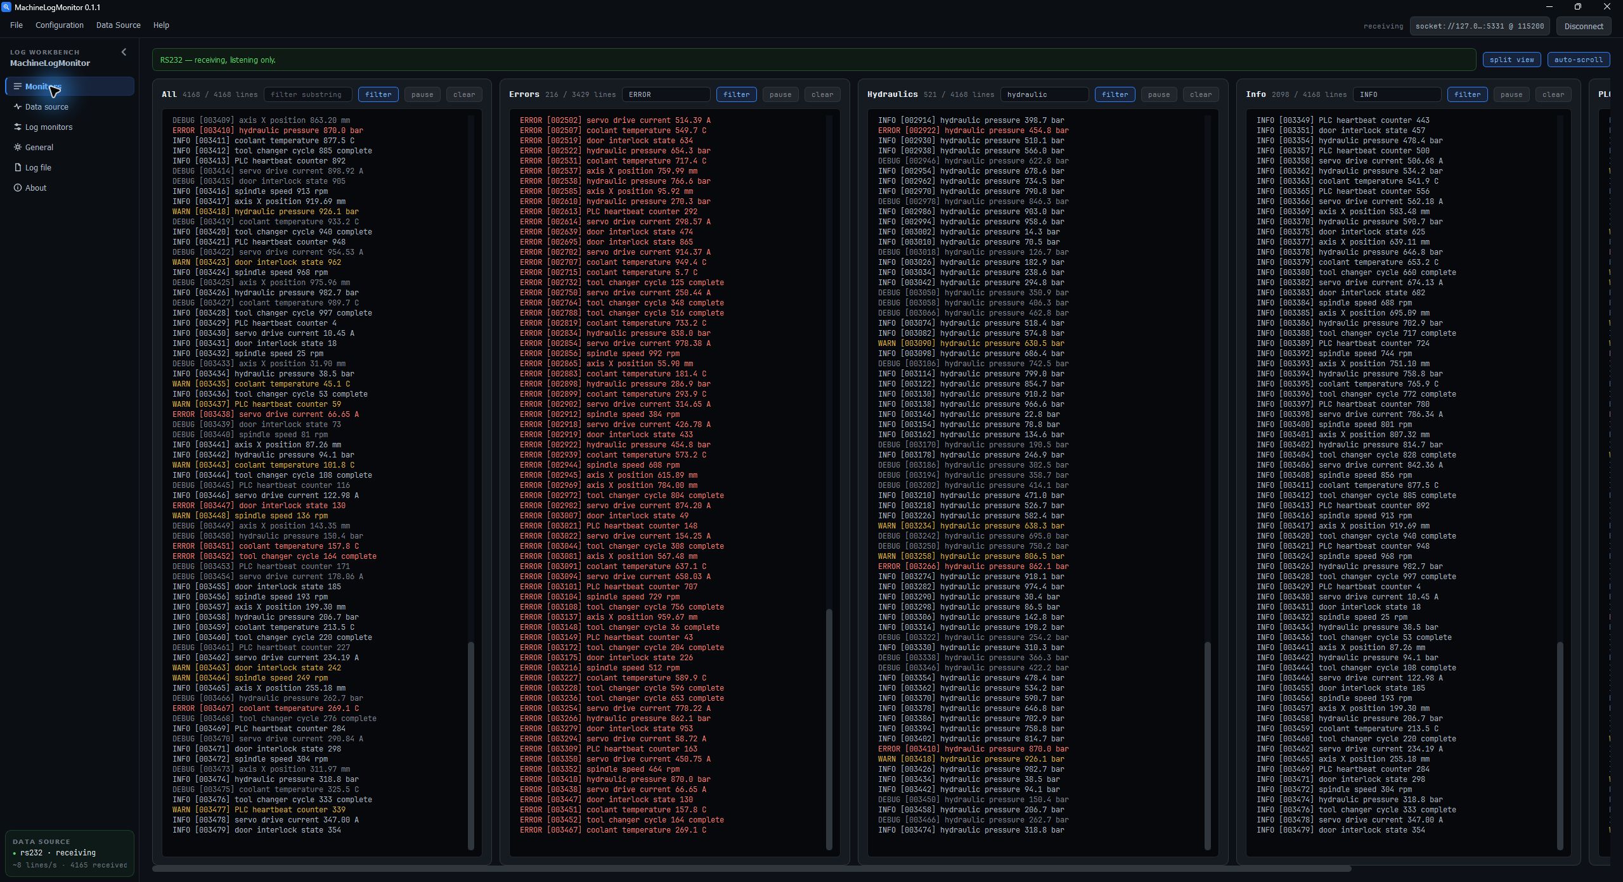The width and height of the screenshot is (1623, 882).
Task: Clear the All monitor
Action: pos(464,94)
